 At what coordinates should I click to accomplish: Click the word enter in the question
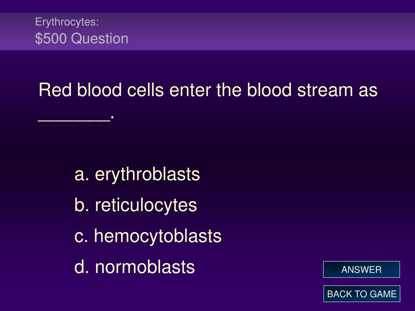click(x=190, y=90)
